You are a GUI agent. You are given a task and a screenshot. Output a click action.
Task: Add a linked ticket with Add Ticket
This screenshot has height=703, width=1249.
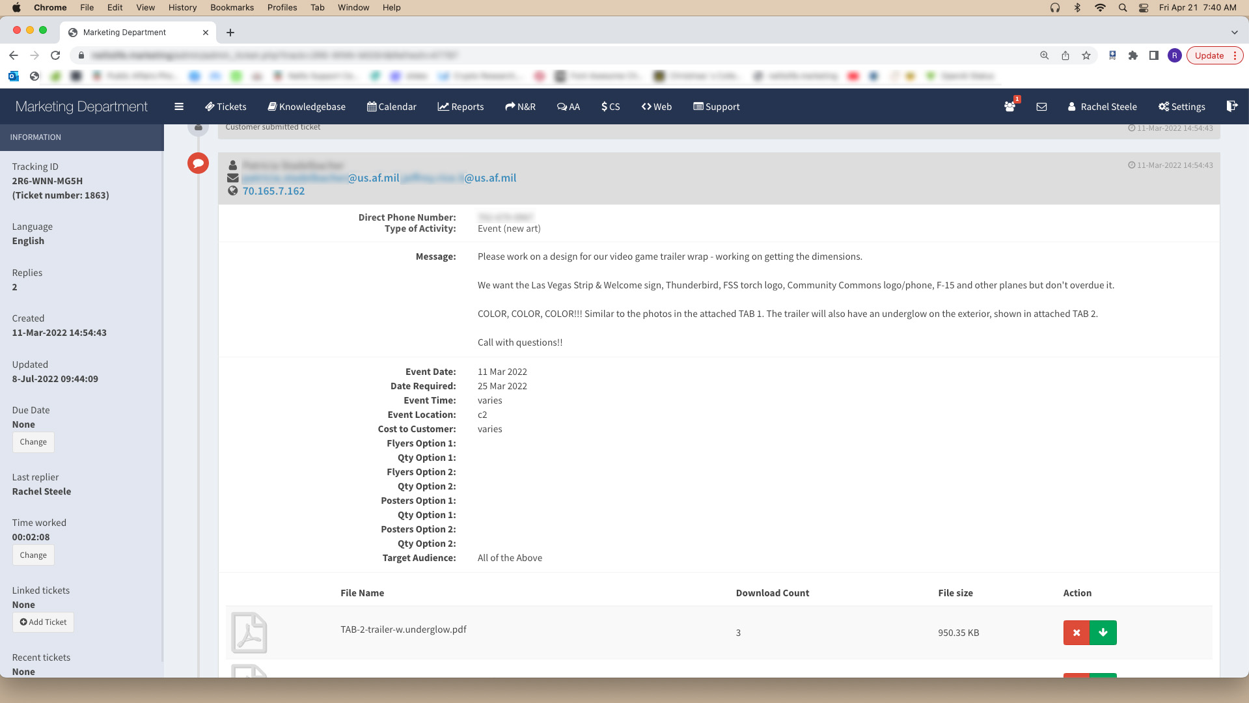(43, 622)
